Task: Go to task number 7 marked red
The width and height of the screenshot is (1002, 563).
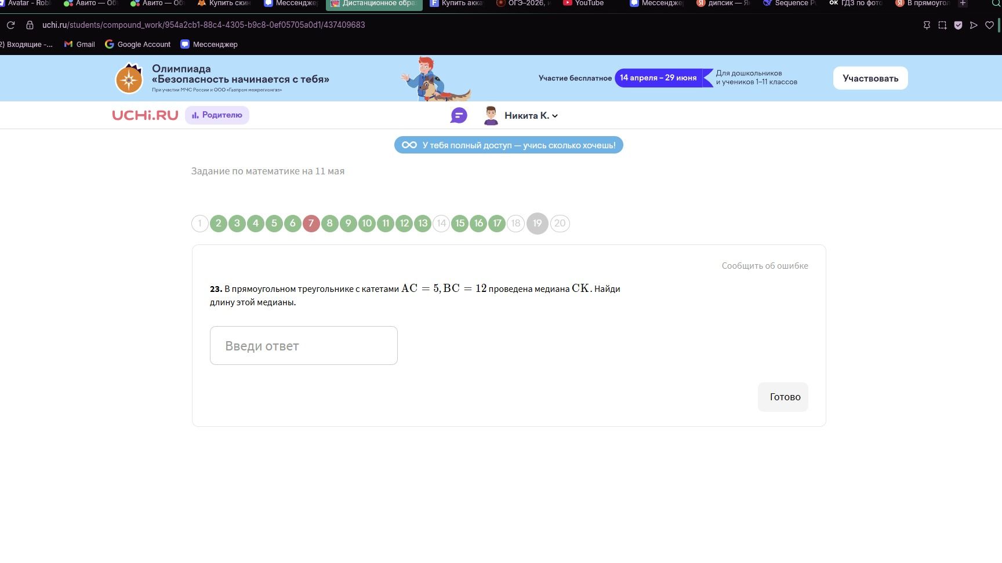Action: [311, 224]
